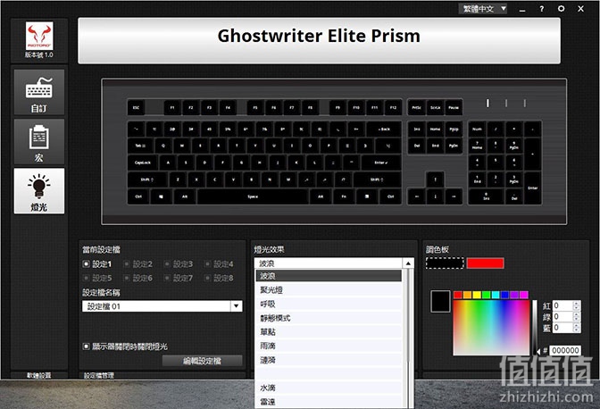The image size is (600, 409).
Task: Choose 靜態模式 lighting effect
Action: pyautogui.click(x=329, y=318)
